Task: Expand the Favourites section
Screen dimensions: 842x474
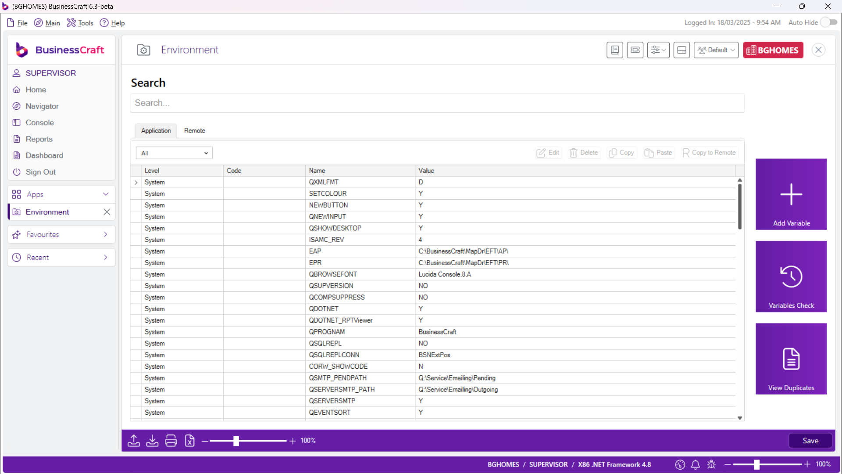Action: [x=61, y=234]
